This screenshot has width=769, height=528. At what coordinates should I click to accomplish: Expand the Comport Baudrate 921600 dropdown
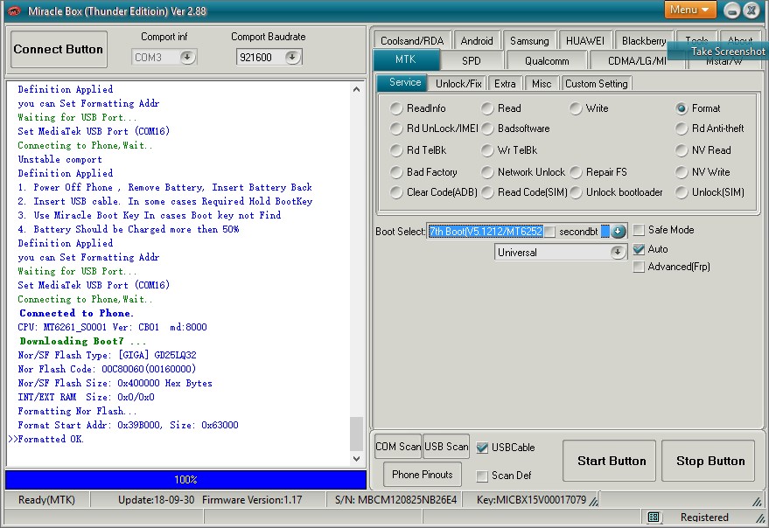[x=292, y=57]
